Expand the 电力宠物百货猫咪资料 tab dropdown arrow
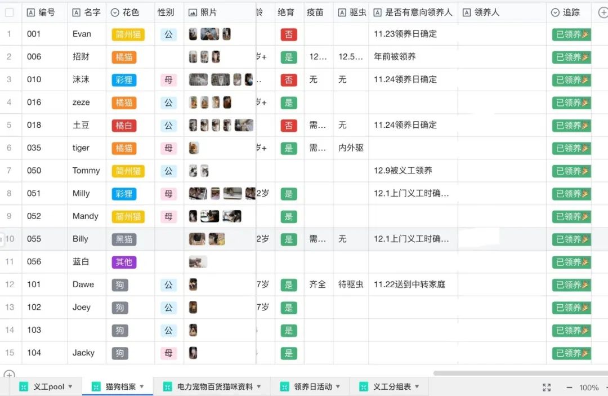 259,386
